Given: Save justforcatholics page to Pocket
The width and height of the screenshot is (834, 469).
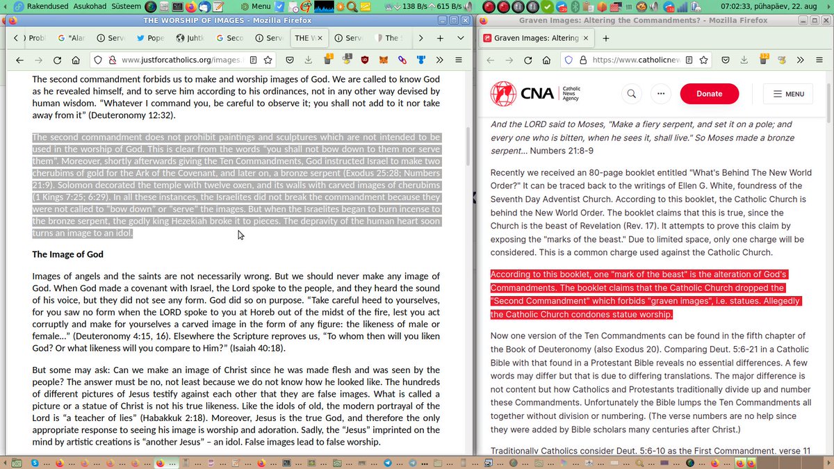Looking at the screenshot, I should point(289,60).
